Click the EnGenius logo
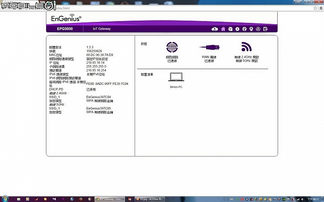The height and width of the screenshot is (202, 324). point(66,18)
